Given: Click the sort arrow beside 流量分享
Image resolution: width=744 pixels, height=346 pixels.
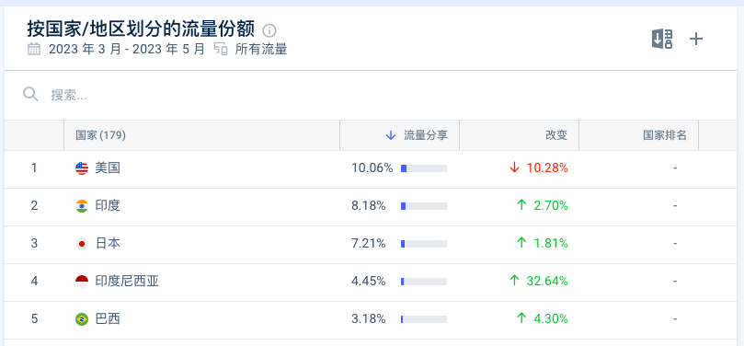Looking at the screenshot, I should [391, 135].
